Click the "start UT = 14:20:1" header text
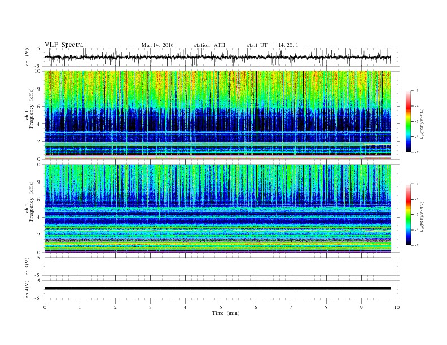Viewport: 447px width, 345px height. [273, 45]
